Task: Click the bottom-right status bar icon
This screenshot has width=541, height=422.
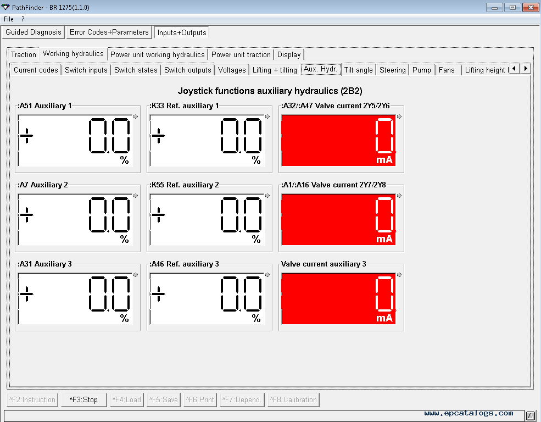Action: (531, 415)
